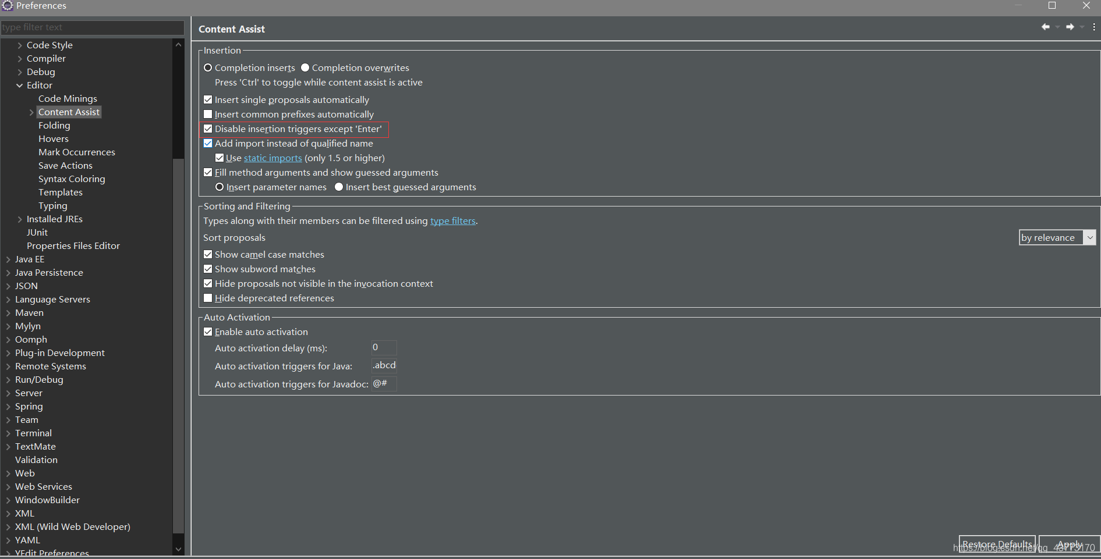Click the back navigation arrow icon
The height and width of the screenshot is (559, 1101).
1046,27
